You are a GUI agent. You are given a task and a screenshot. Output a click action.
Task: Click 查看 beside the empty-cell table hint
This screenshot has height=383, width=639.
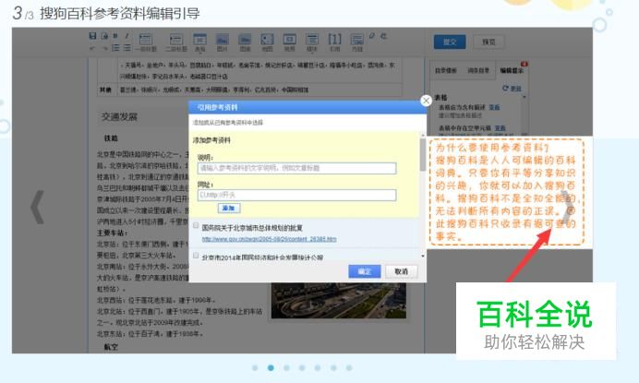click(x=500, y=128)
